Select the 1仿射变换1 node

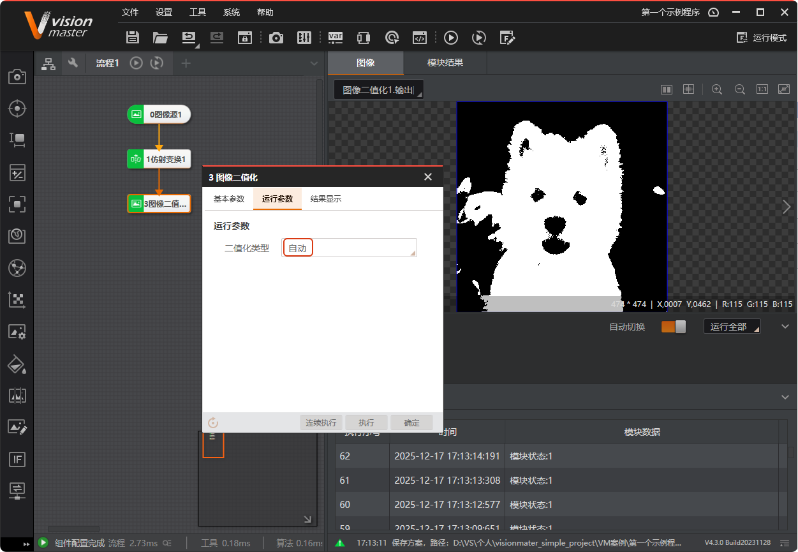159,159
